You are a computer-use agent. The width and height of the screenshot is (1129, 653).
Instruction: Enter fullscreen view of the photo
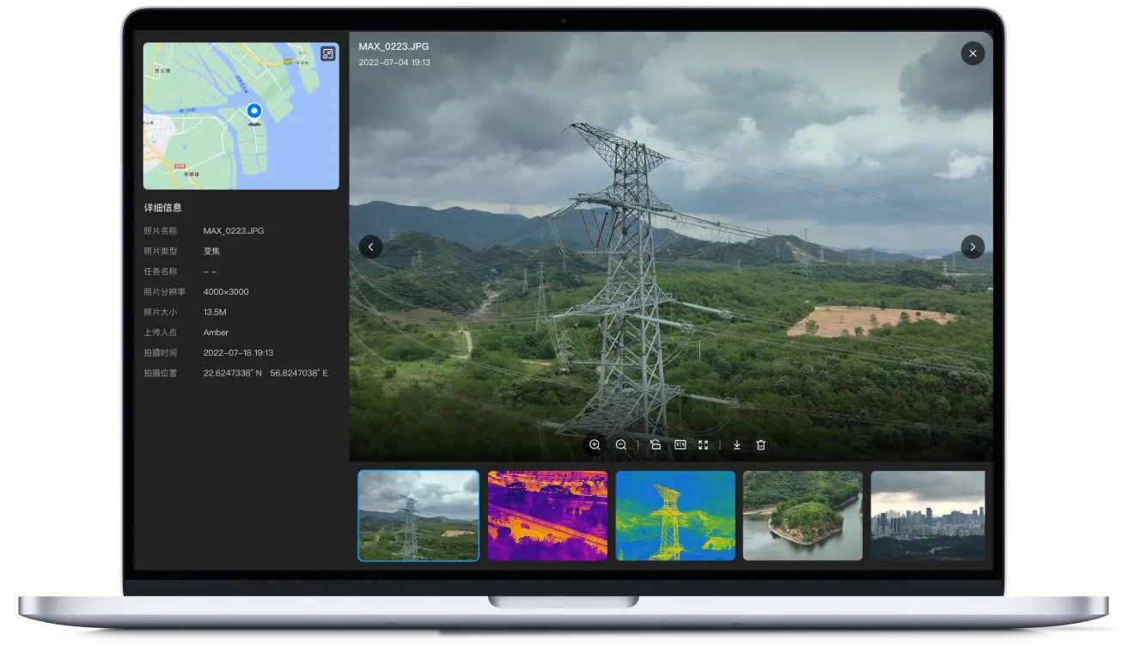click(704, 445)
